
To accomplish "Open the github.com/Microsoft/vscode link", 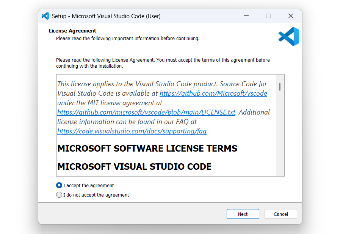I will pyautogui.click(x=213, y=93).
